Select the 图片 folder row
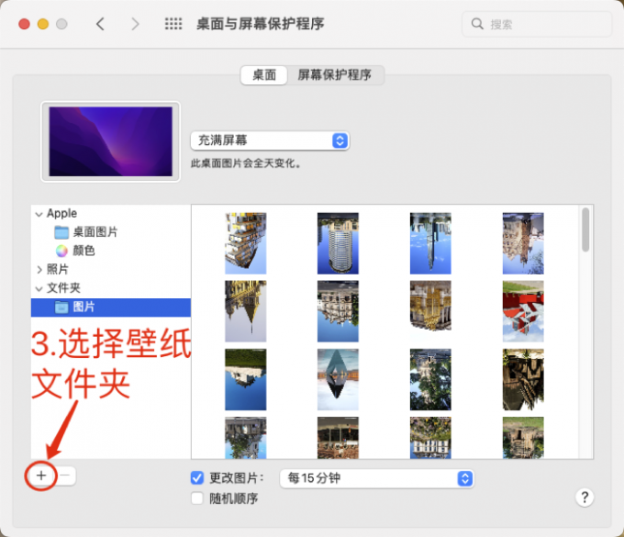Screen dimensions: 624x537 (111, 308)
